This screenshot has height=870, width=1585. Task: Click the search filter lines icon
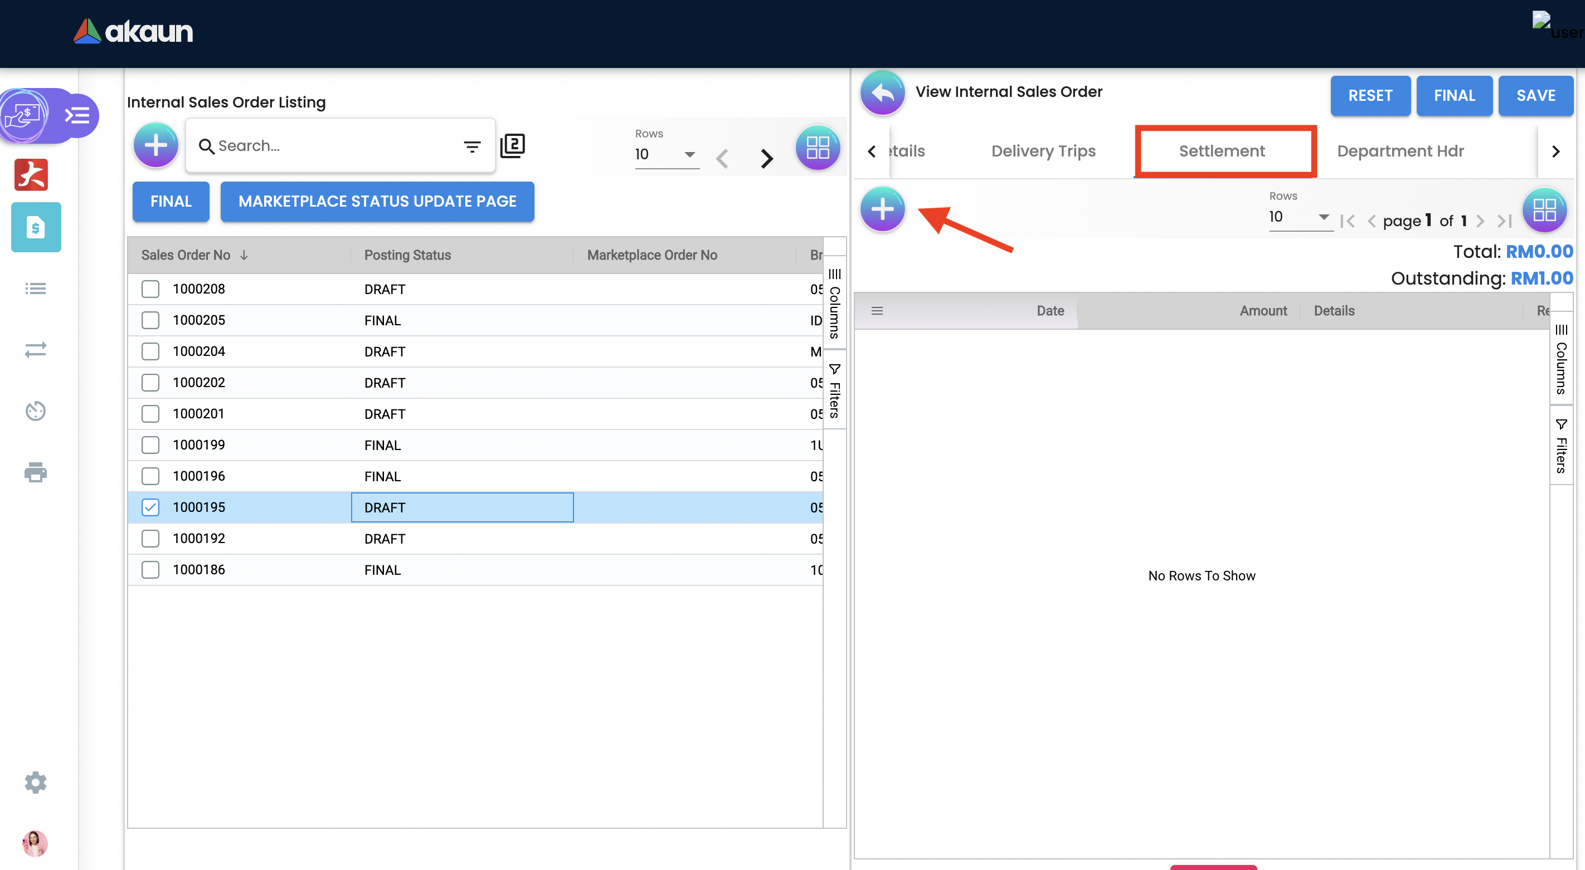coord(472,146)
